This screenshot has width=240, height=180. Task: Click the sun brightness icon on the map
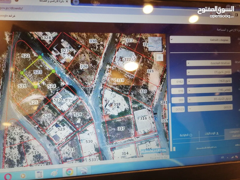tap(159, 58)
